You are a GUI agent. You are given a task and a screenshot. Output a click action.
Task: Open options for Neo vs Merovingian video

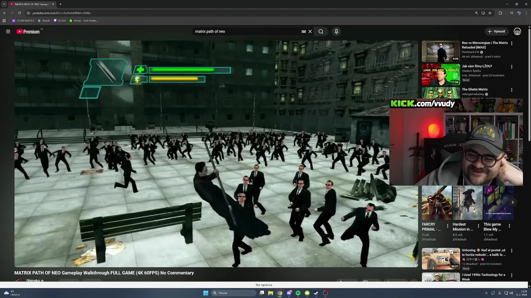coord(512,43)
